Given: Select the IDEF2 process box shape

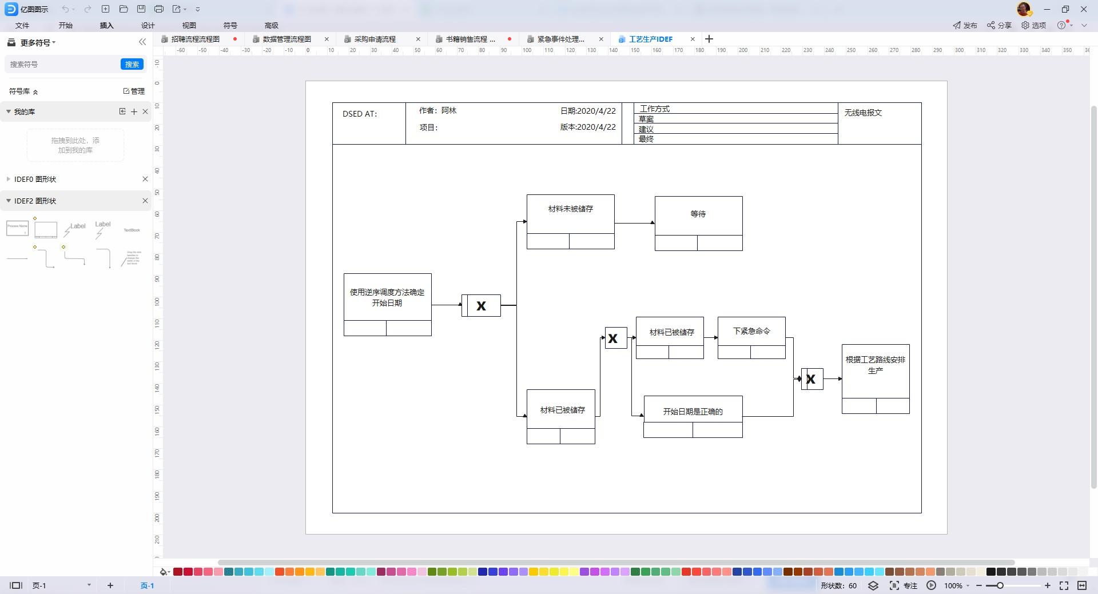Looking at the screenshot, I should (17, 228).
